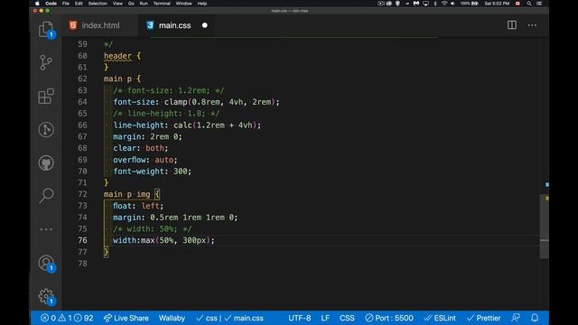Show additional activity bar views ellipsis

[x=46, y=229]
